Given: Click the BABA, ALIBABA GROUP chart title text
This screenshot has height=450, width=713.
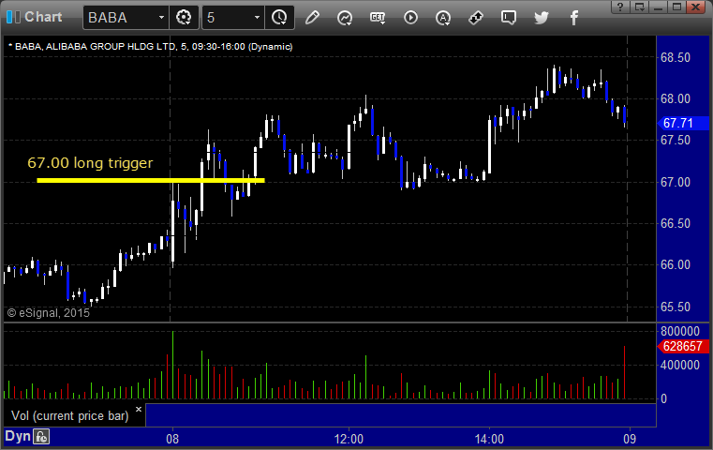Looking at the screenshot, I should coord(150,47).
